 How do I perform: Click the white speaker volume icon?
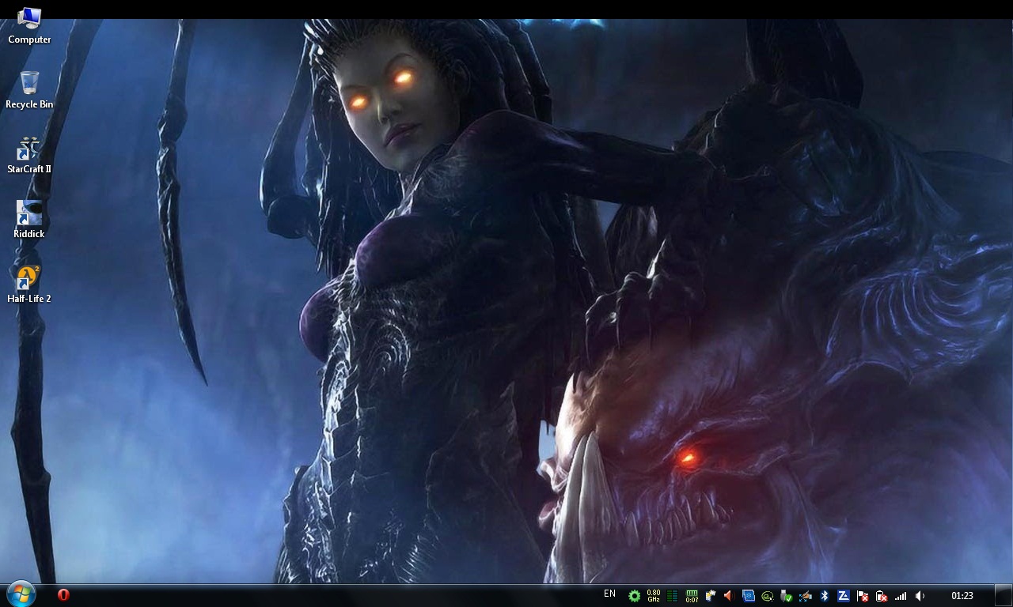pos(920,596)
